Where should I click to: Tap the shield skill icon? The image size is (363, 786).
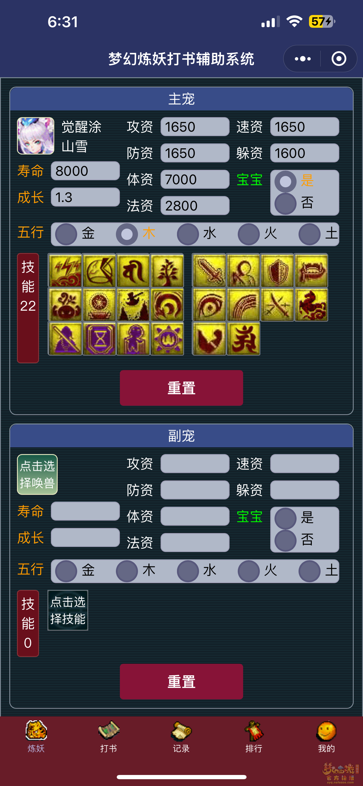click(277, 271)
